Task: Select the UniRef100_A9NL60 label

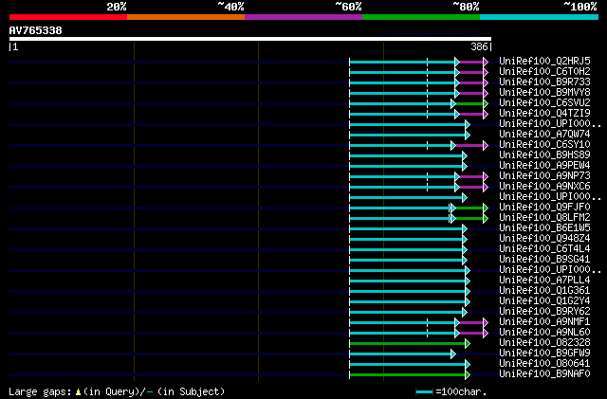Action: [544, 333]
